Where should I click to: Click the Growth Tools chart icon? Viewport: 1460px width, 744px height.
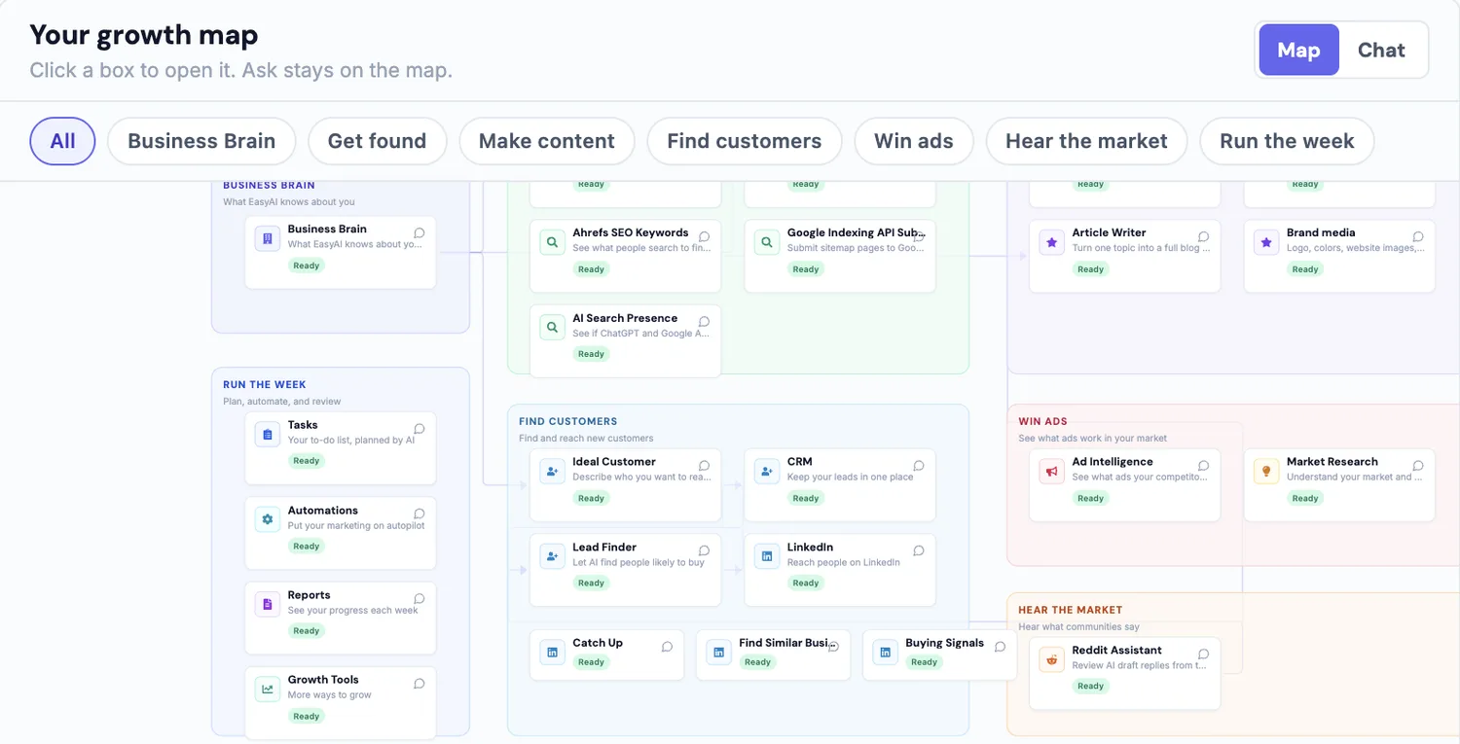(267, 690)
